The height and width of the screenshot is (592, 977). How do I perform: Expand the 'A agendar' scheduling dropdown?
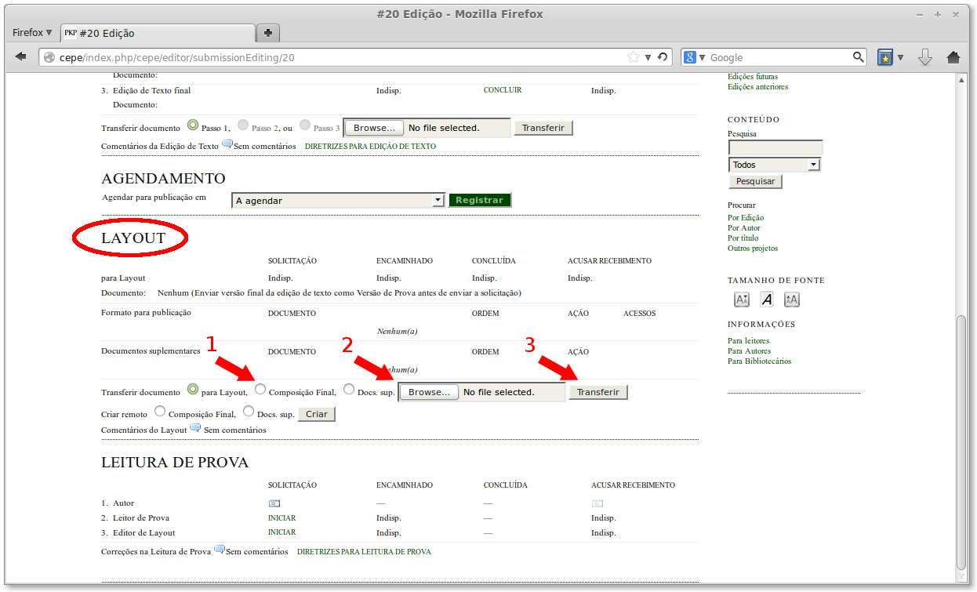tap(438, 201)
